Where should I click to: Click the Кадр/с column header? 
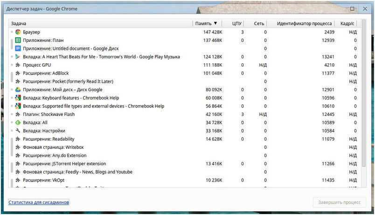347,23
